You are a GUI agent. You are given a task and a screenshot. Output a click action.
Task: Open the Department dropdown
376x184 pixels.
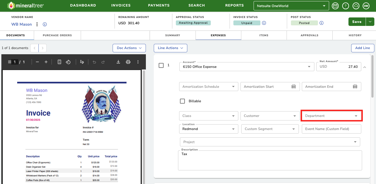coord(332,116)
